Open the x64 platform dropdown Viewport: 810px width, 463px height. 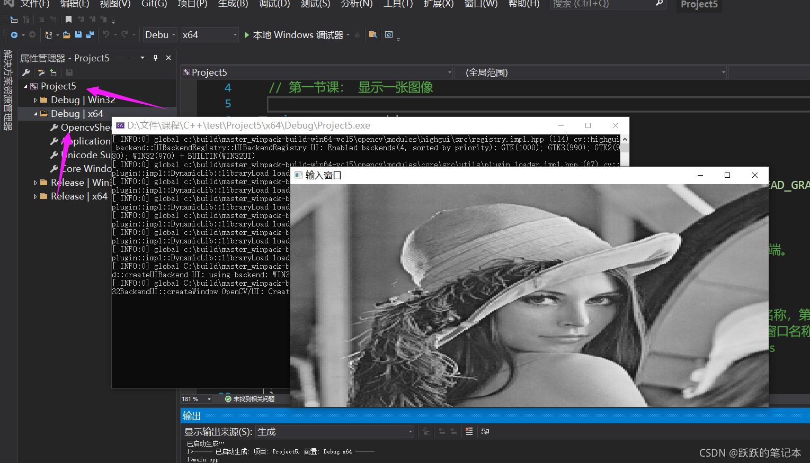(210, 35)
